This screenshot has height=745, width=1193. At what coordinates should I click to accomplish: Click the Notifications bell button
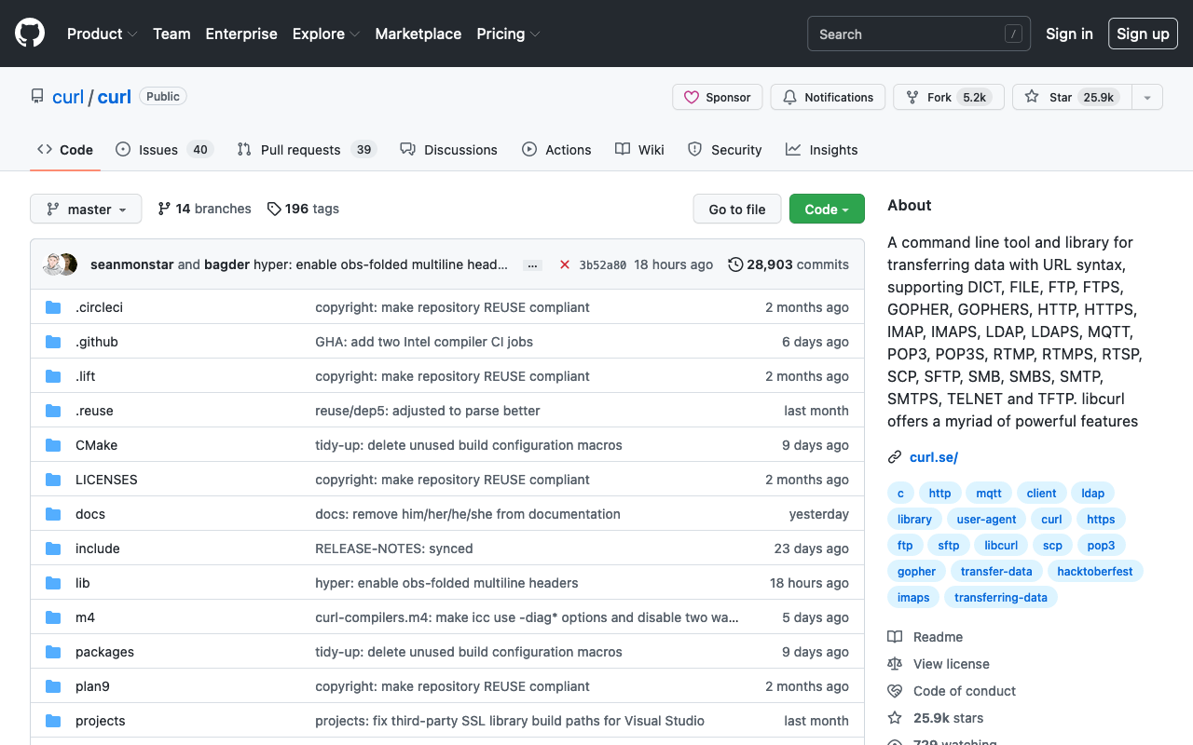tap(828, 97)
